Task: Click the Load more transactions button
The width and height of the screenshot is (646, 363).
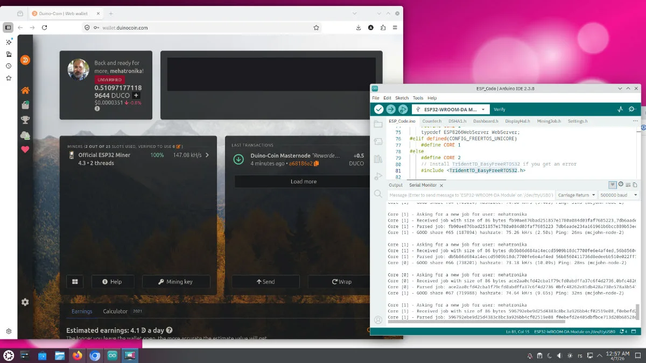Action: click(x=303, y=182)
